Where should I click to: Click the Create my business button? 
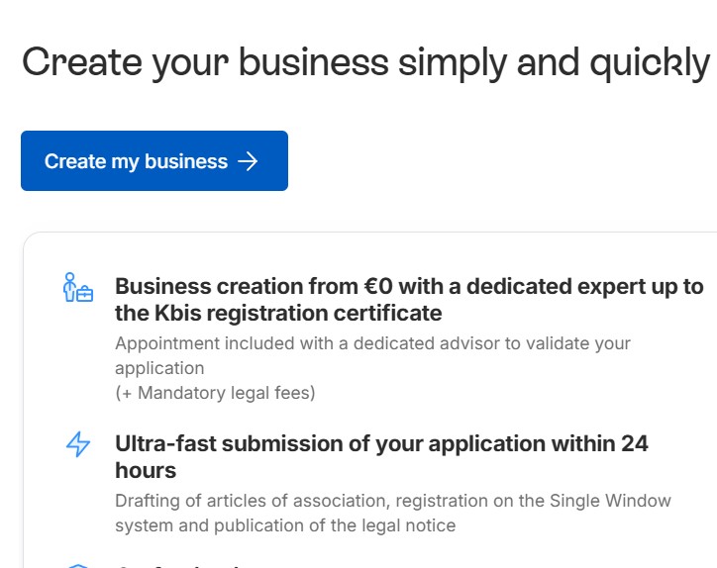(x=154, y=161)
